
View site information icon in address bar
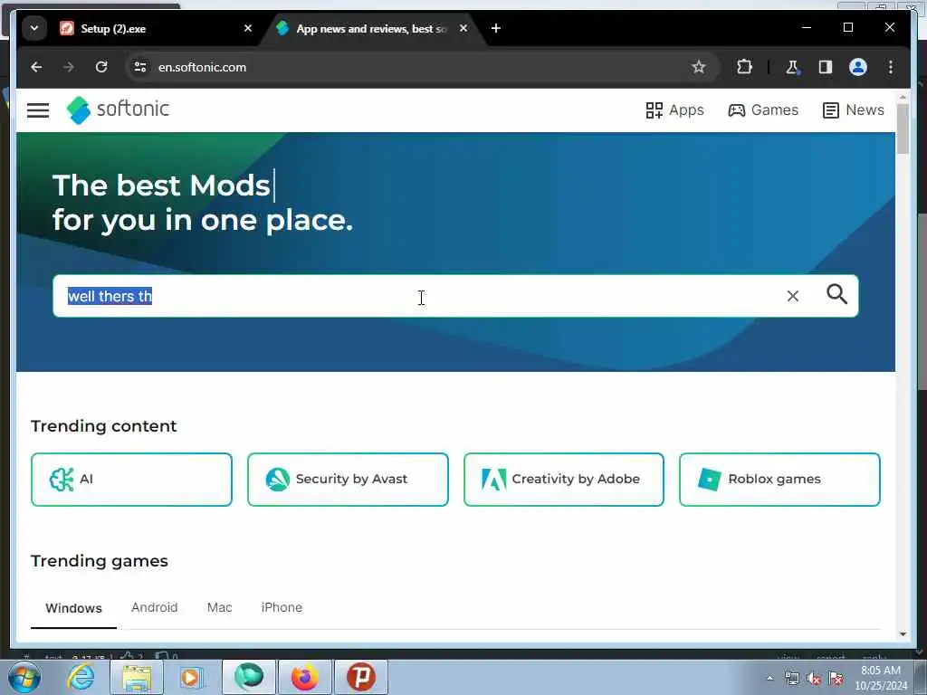coord(140,67)
